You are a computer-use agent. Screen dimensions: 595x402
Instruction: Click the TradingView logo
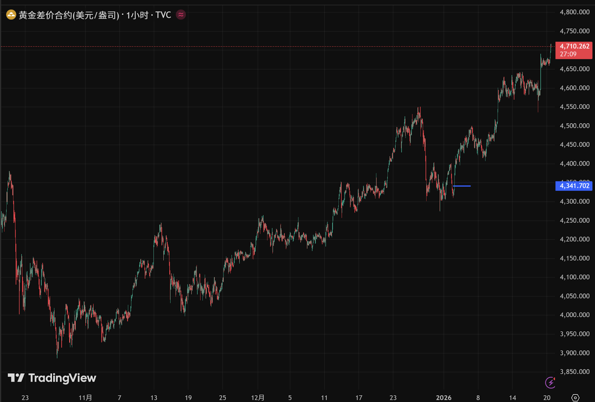click(x=52, y=378)
